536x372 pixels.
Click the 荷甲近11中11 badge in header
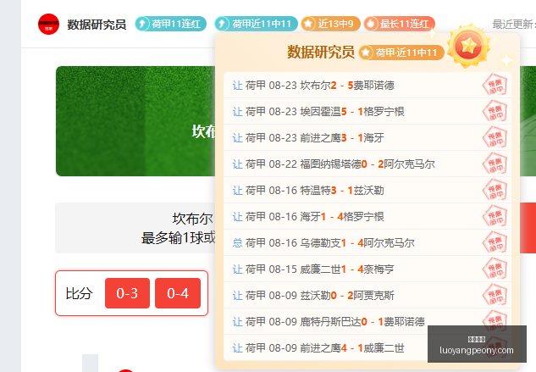[256, 24]
